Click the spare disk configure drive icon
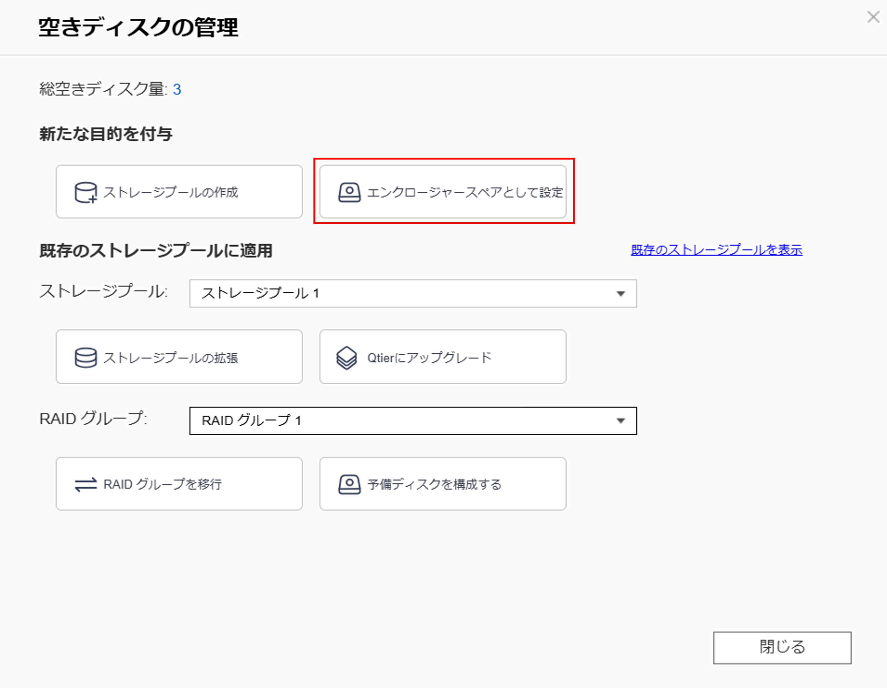Image resolution: width=887 pixels, height=688 pixels. (349, 484)
